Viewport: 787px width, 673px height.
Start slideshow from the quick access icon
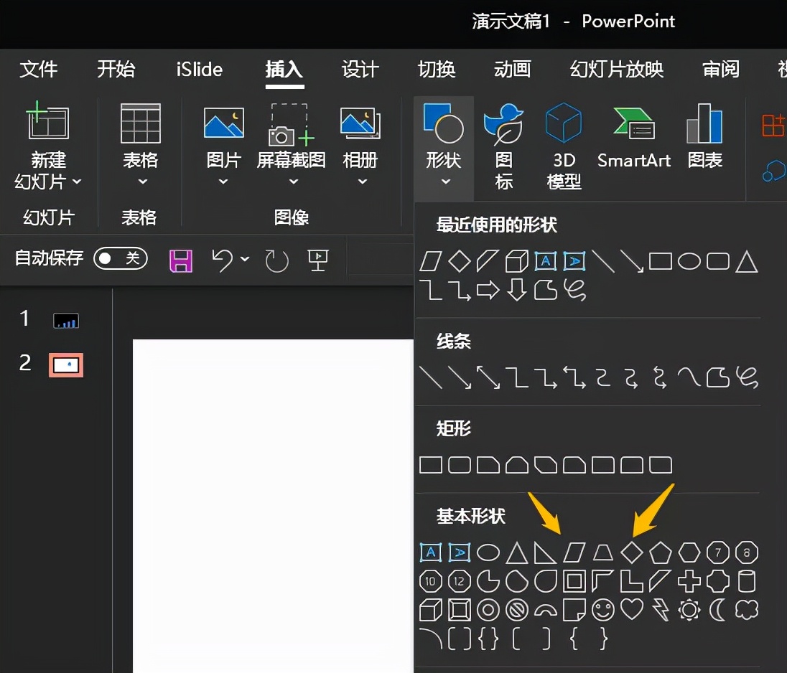[x=317, y=260]
